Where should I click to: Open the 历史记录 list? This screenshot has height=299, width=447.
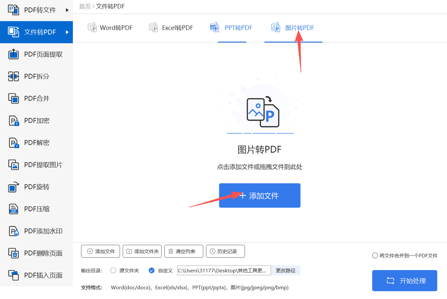[x=225, y=251]
